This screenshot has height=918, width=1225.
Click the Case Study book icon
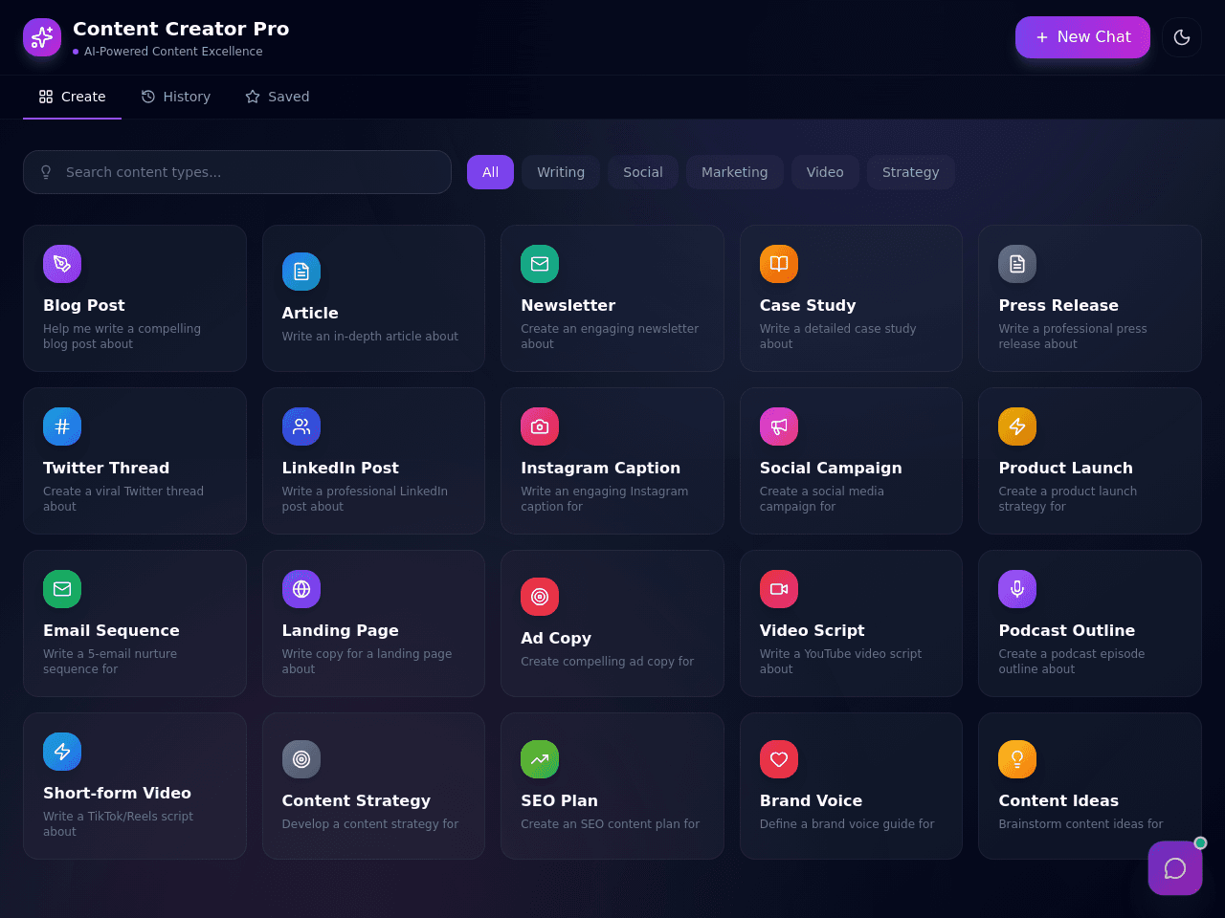[x=779, y=264]
